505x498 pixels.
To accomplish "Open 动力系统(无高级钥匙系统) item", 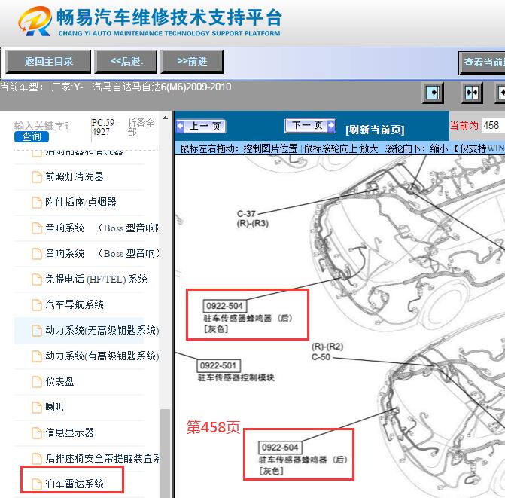I will pos(102,331).
